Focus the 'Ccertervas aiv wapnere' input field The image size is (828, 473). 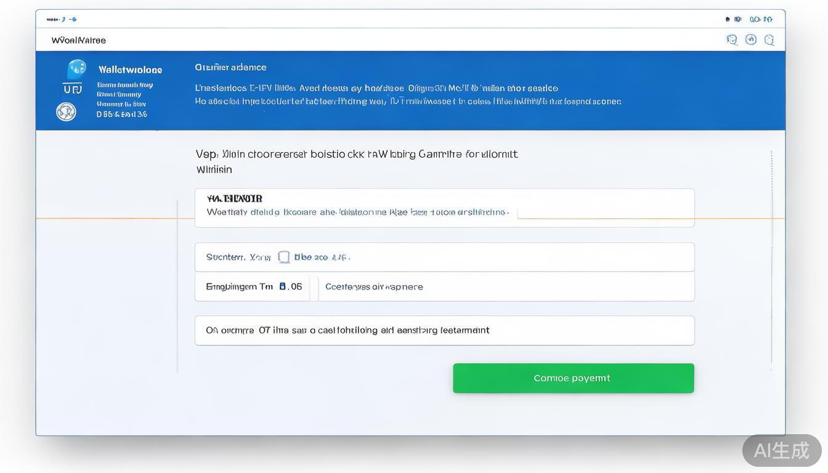[x=505, y=286]
